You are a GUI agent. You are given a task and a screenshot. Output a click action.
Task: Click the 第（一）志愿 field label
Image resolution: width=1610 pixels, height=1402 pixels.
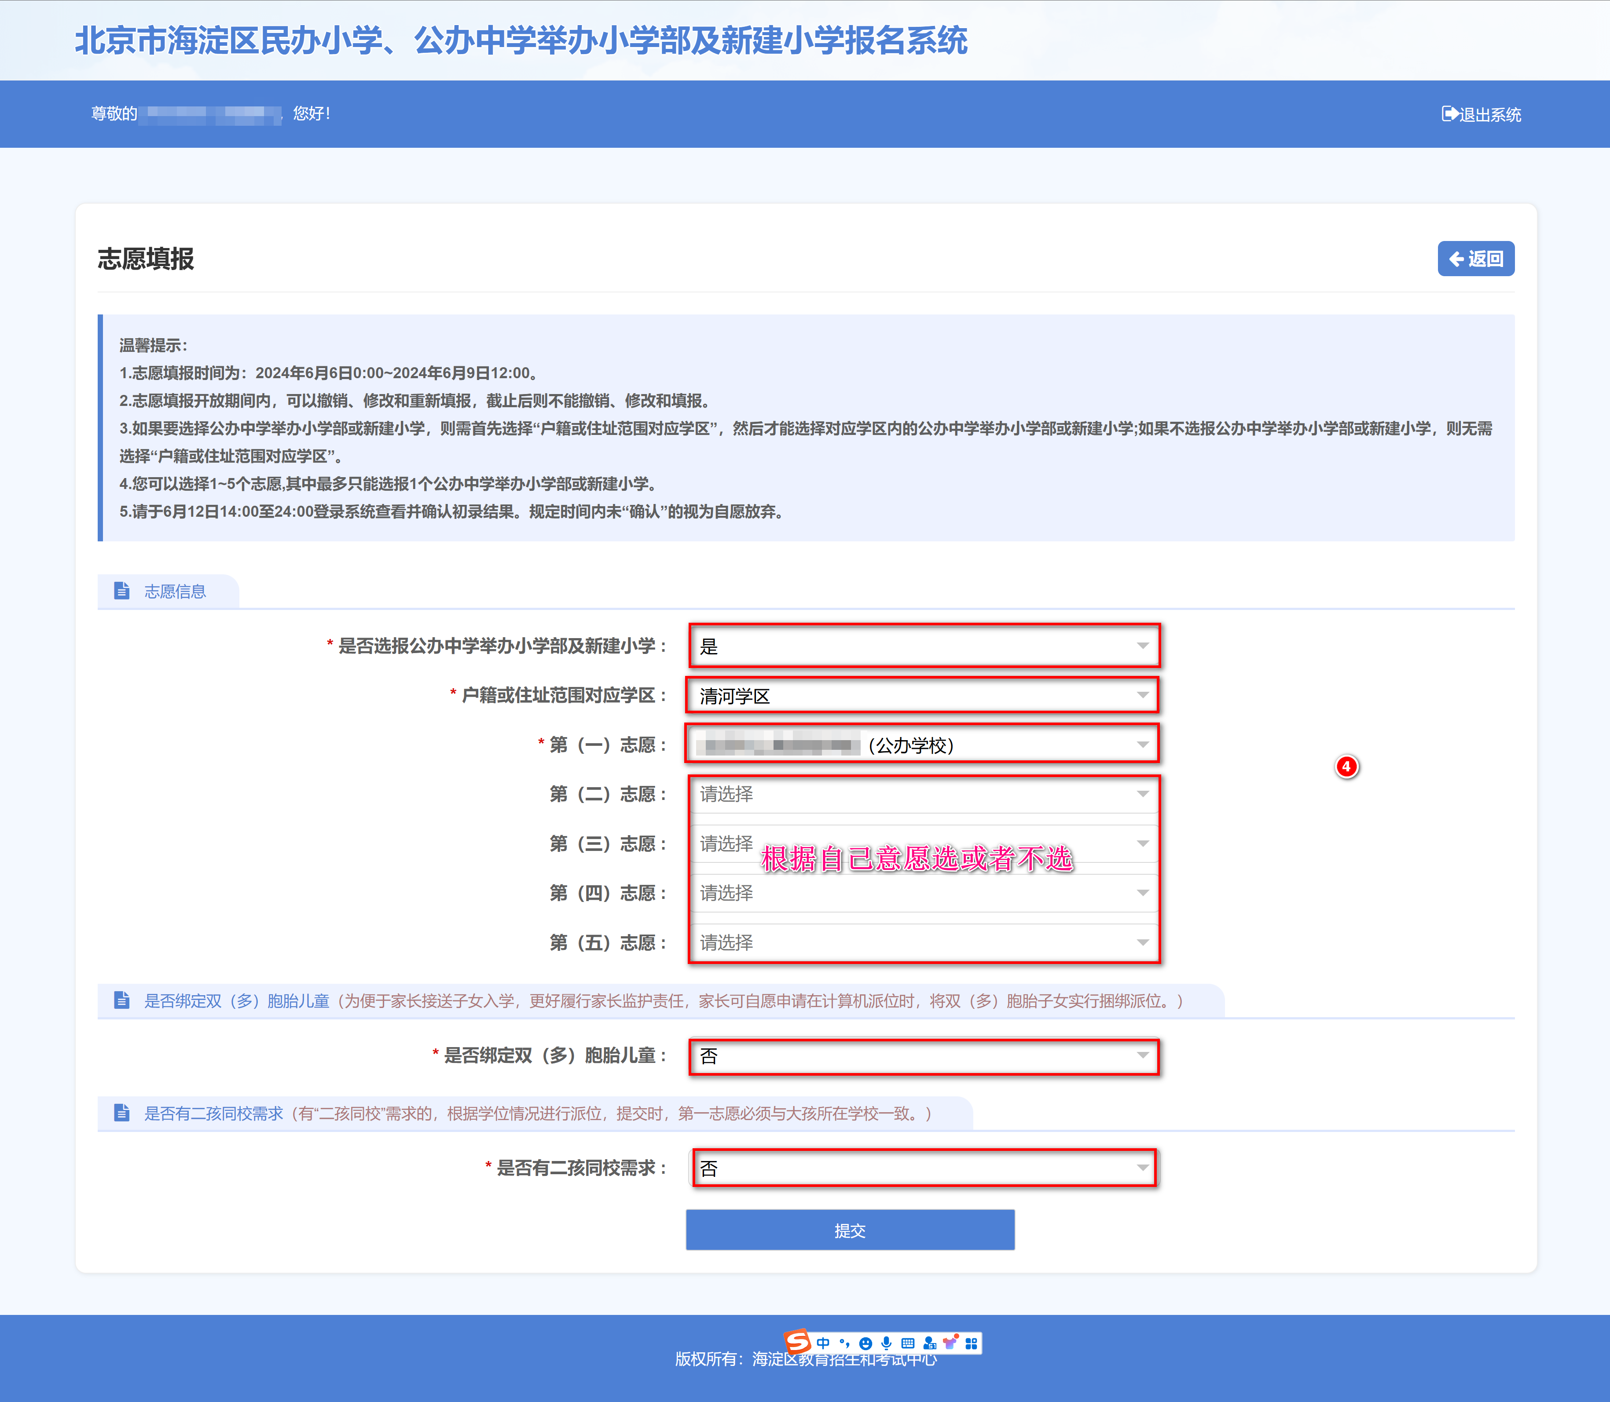point(608,745)
